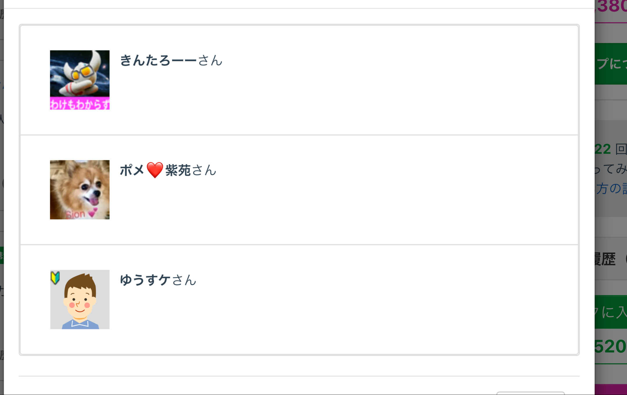627x395 pixels.
Task: Click the dimmed green に入 button
Action: pyautogui.click(x=610, y=312)
